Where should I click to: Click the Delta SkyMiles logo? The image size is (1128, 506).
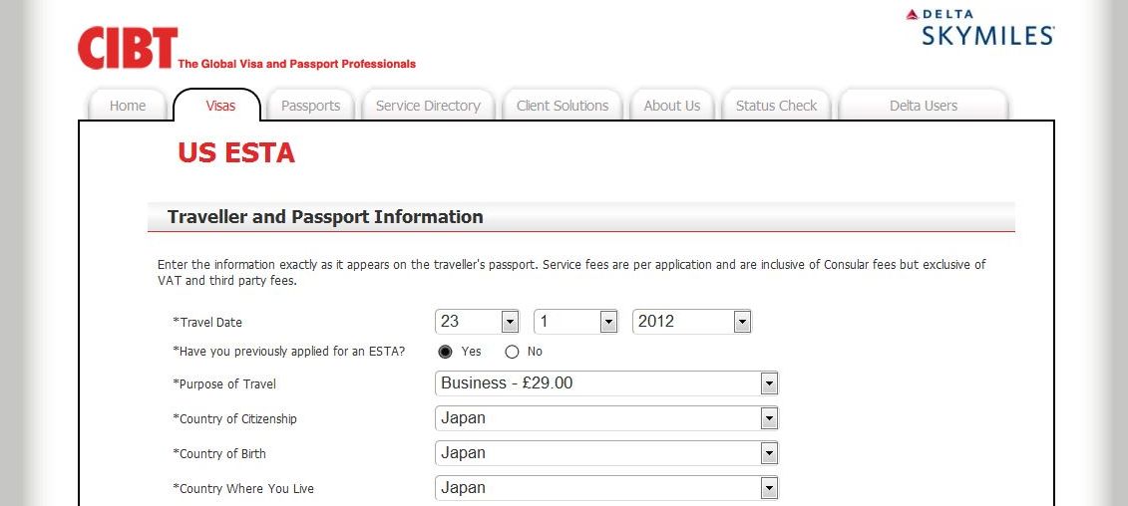pos(979,28)
